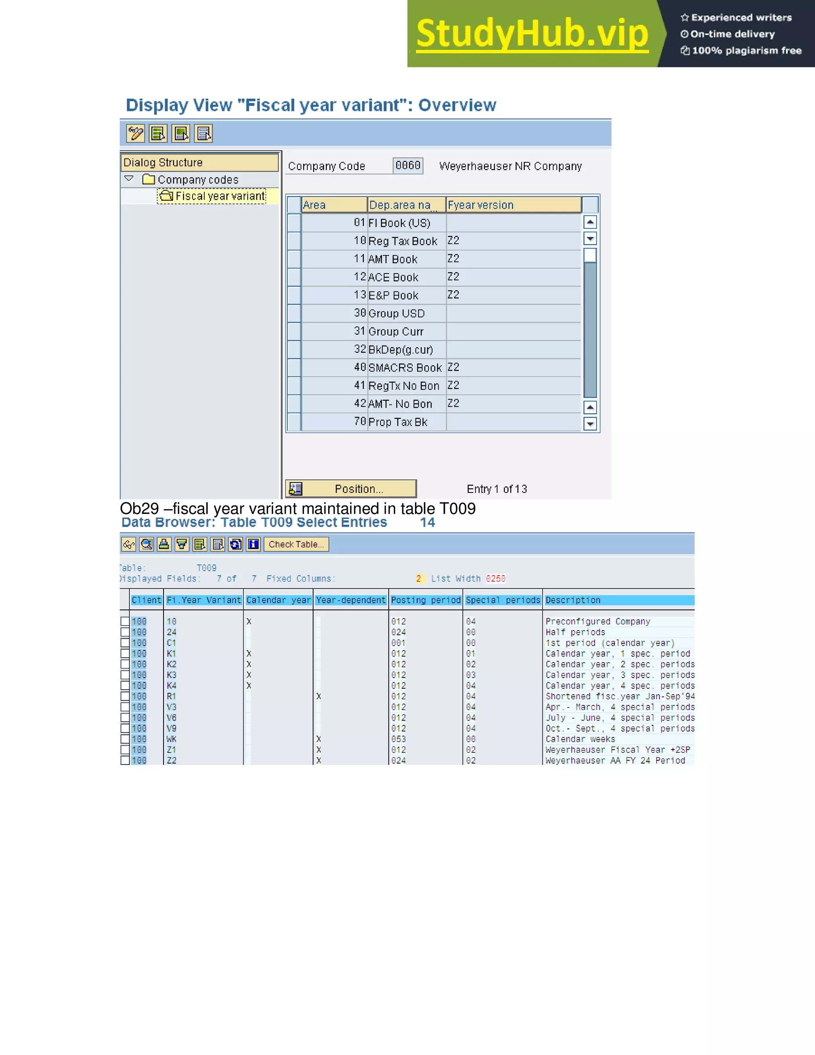Click the Print icon in Data Browser toolbar
This screenshot has height=1055, width=815.
pos(164,544)
